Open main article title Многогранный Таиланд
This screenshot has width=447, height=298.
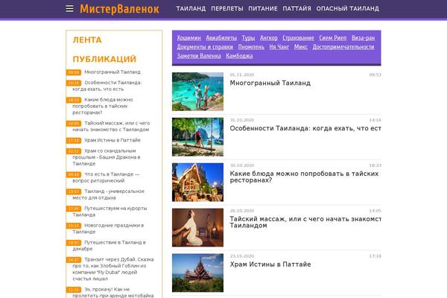[x=270, y=83]
